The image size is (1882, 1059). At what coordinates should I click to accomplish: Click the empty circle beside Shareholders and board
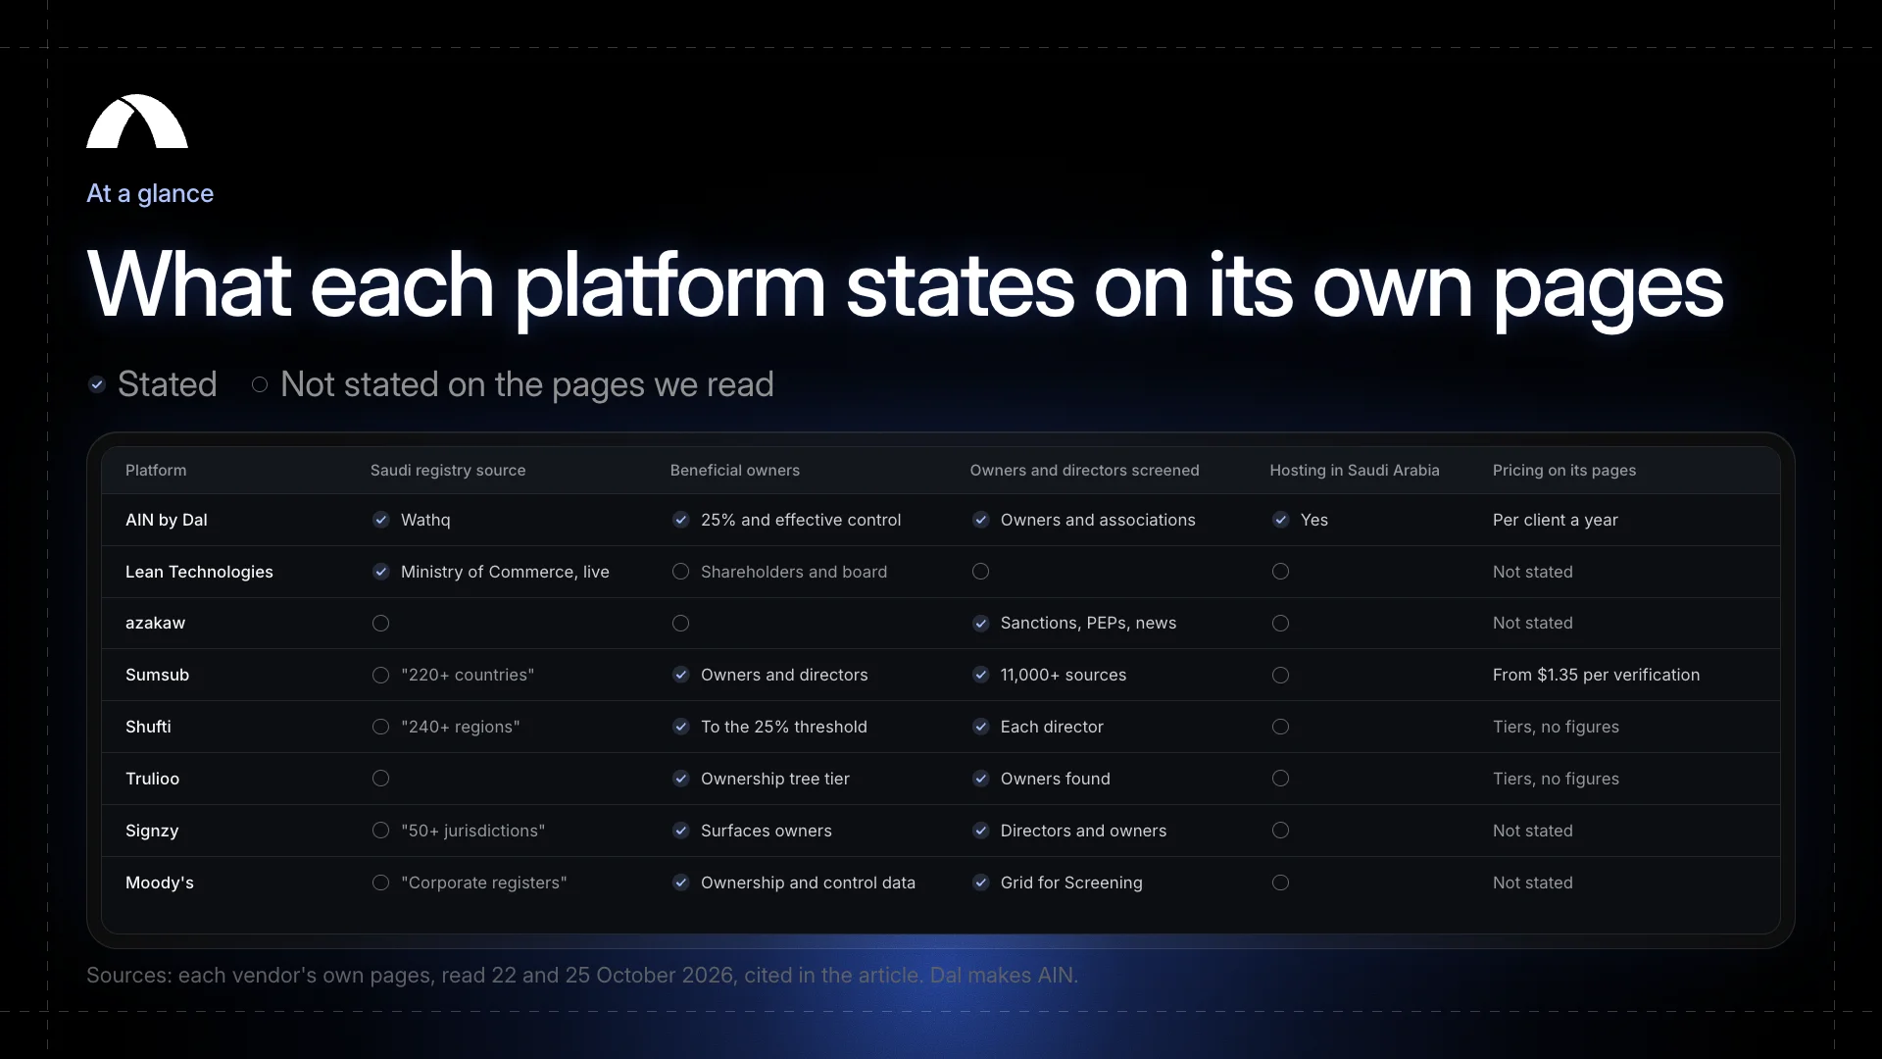click(x=681, y=572)
